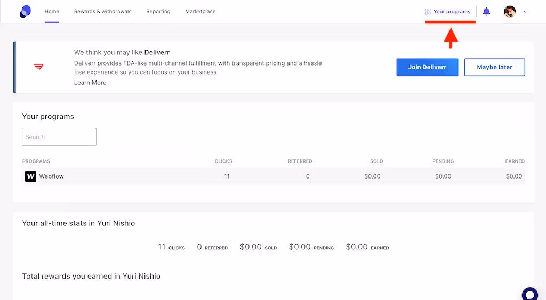Click the 'Your programs' section heading
The width and height of the screenshot is (546, 300).
48,117
